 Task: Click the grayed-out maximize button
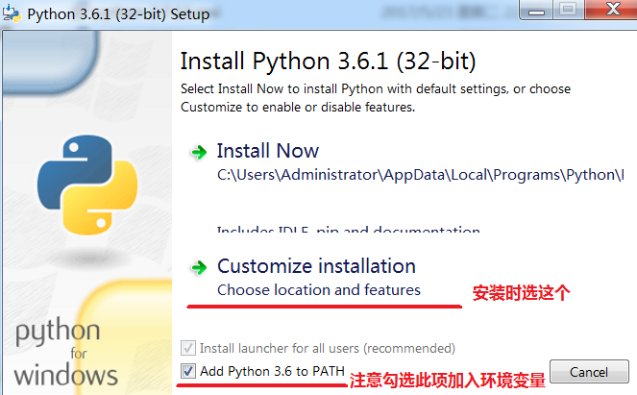(568, 9)
